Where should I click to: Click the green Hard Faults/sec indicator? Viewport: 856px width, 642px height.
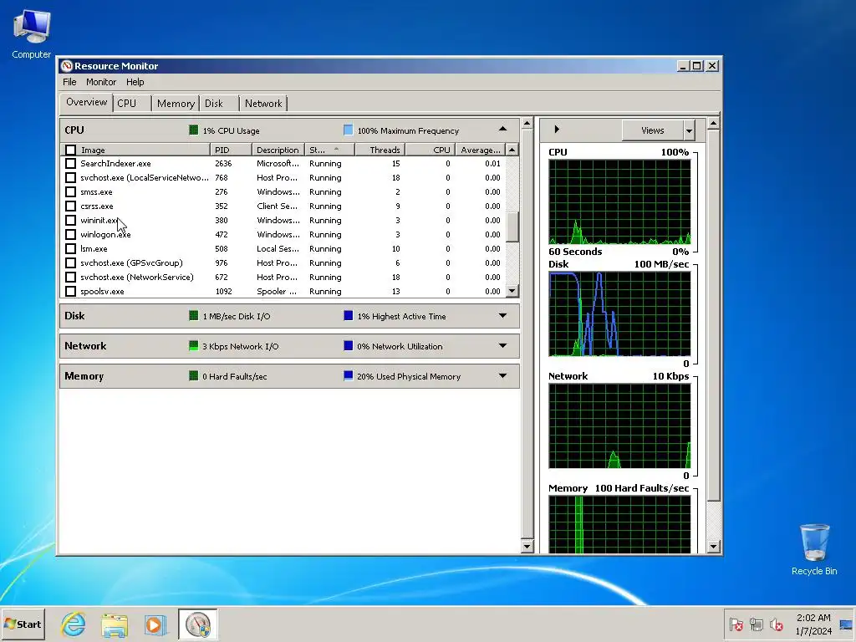[193, 375]
